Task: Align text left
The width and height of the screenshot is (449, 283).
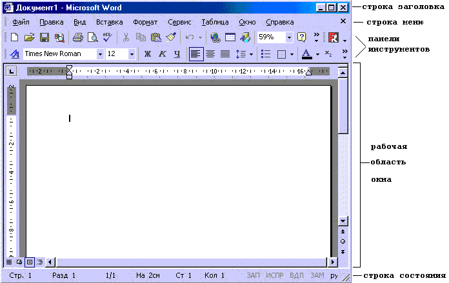Action: click(x=196, y=54)
